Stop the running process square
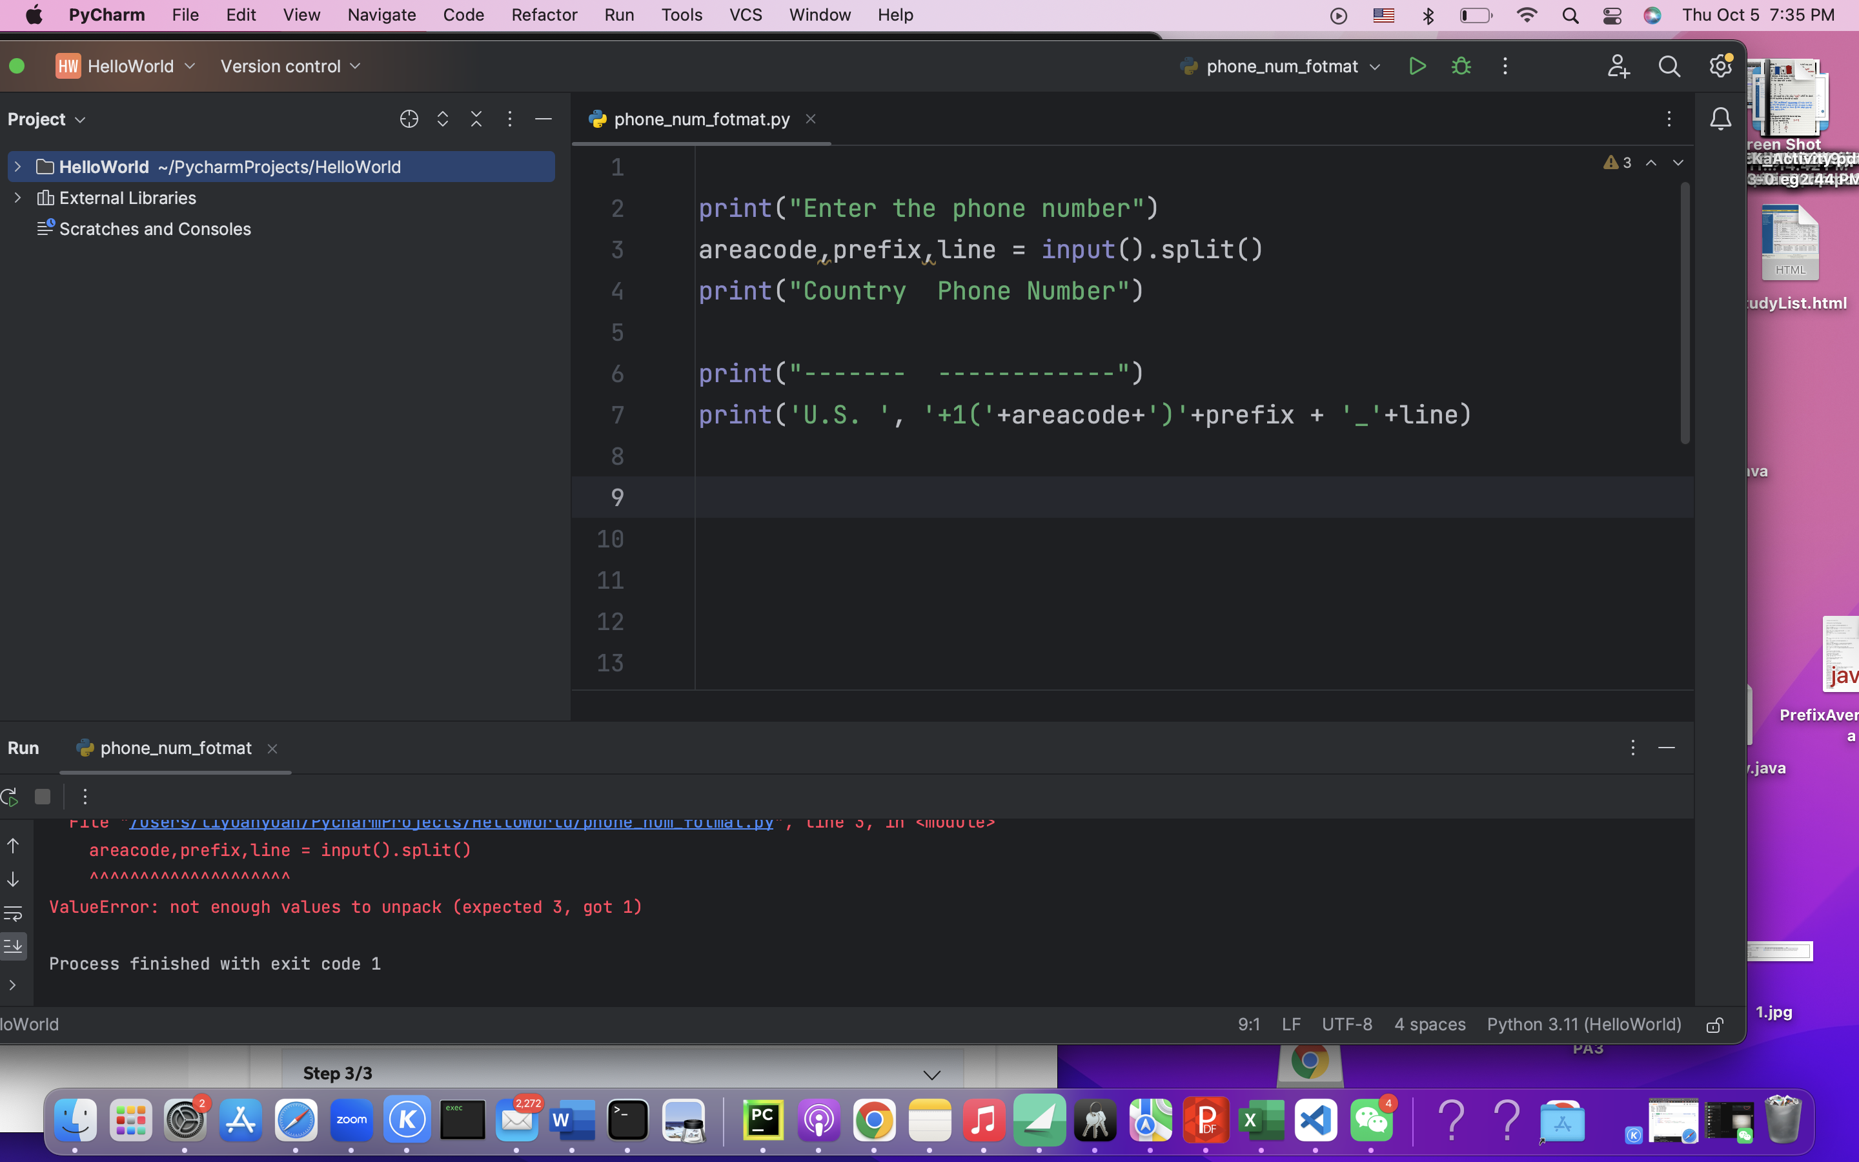 (x=43, y=797)
